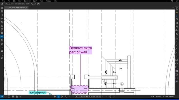The width and height of the screenshot is (179, 100).
Task: Open the left sidebar panel below Measurements
Action: tap(2, 40)
